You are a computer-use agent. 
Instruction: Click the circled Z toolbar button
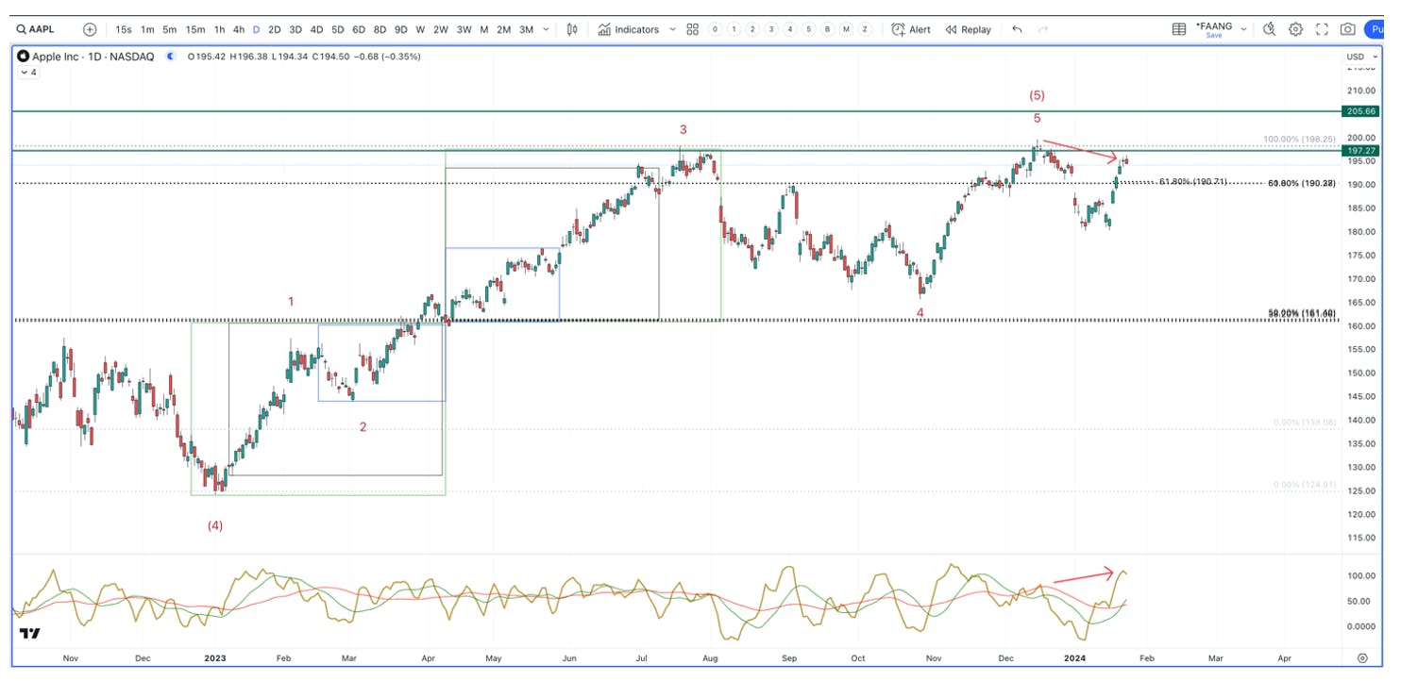tap(866, 29)
